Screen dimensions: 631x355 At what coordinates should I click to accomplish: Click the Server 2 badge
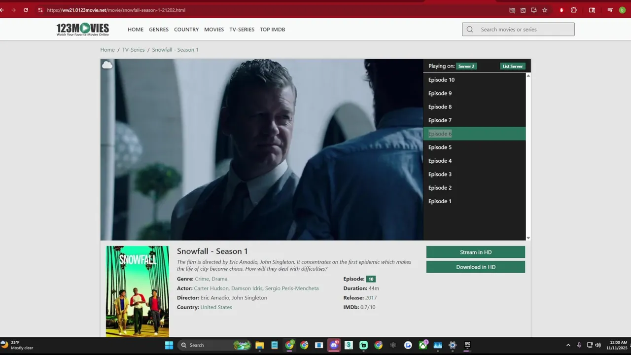[466, 66]
